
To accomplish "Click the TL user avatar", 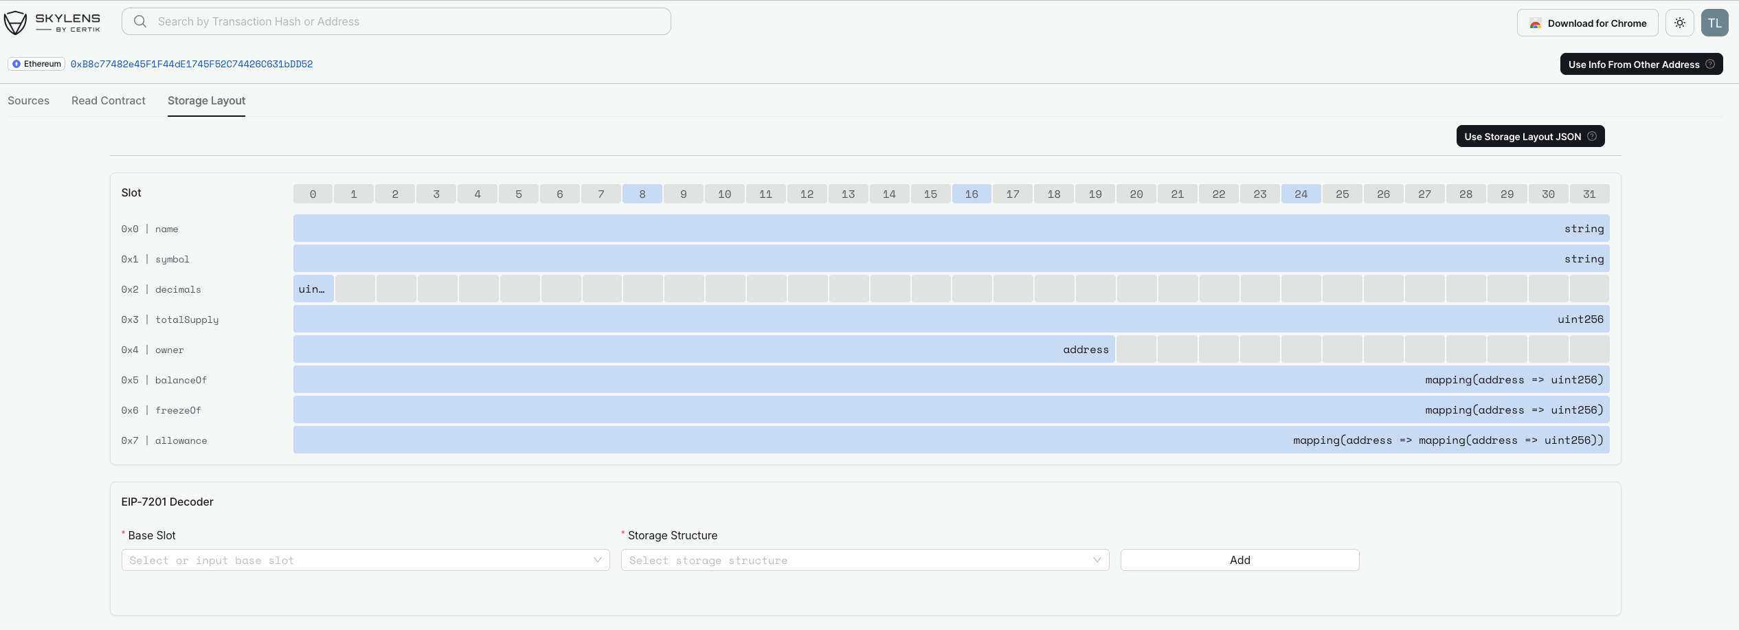I will 1715,22.
